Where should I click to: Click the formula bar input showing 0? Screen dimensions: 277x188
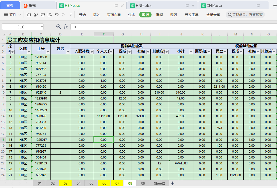174,27
